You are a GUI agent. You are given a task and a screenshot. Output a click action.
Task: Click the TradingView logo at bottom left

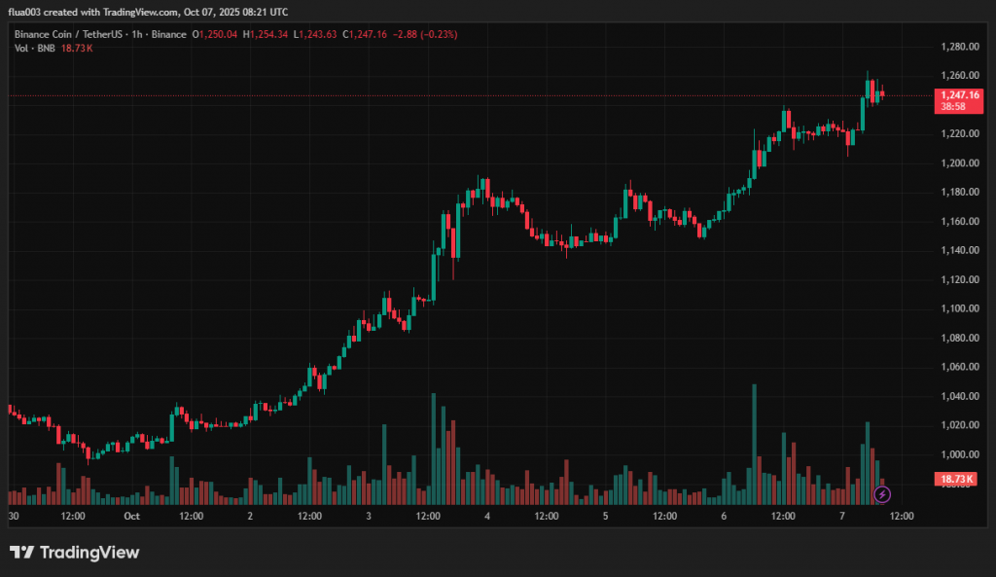click(75, 553)
